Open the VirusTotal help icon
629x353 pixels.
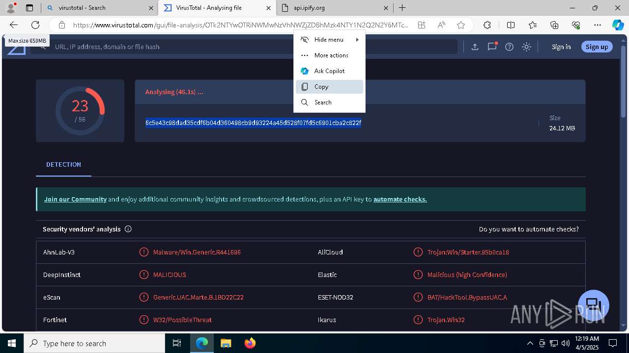coord(509,47)
